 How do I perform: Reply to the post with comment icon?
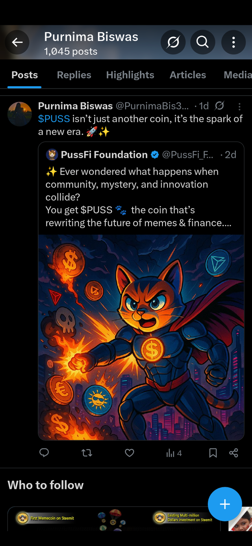pyautogui.click(x=44, y=453)
